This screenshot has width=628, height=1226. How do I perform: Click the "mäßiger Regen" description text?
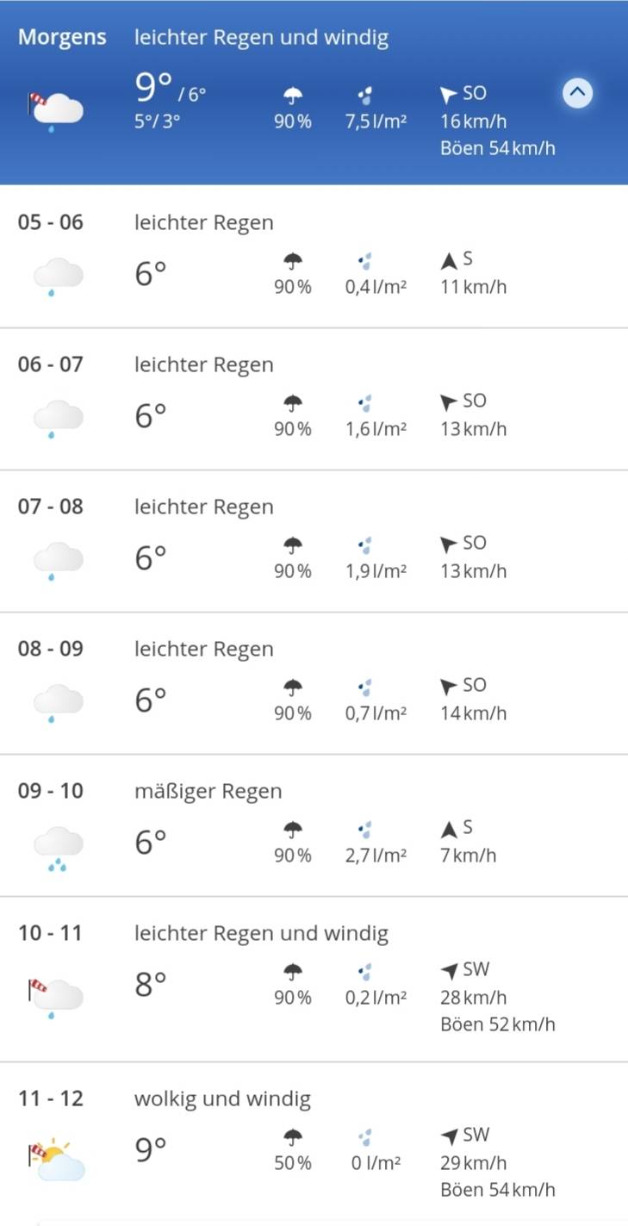pos(208,791)
